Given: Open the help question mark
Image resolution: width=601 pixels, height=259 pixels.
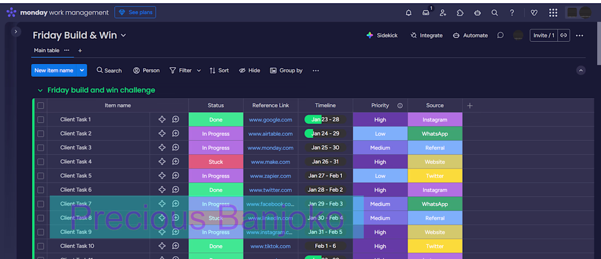Looking at the screenshot, I should click(x=512, y=13).
